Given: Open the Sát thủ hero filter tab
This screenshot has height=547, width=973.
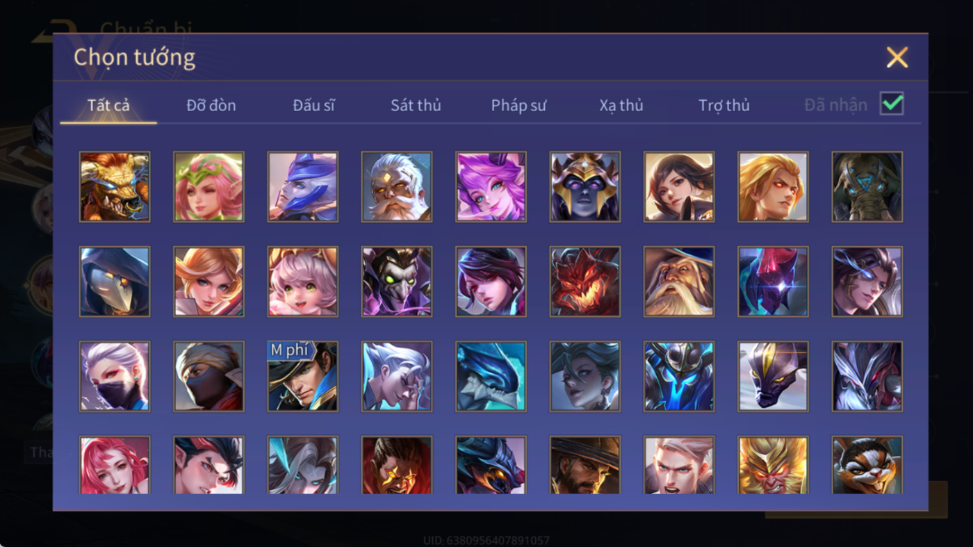Looking at the screenshot, I should click(x=416, y=106).
